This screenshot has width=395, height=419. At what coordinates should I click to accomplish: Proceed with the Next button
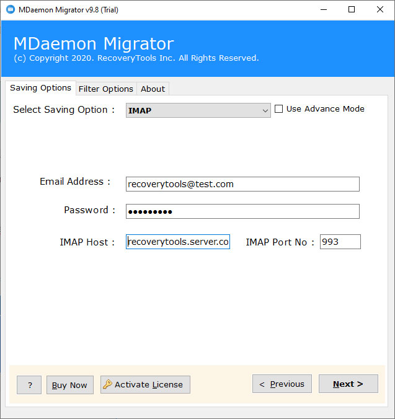pyautogui.click(x=348, y=384)
